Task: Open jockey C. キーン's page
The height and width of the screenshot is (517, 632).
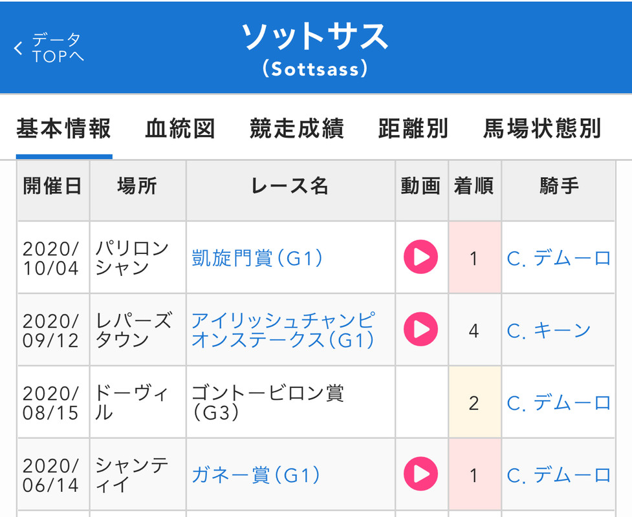Action: [x=549, y=330]
